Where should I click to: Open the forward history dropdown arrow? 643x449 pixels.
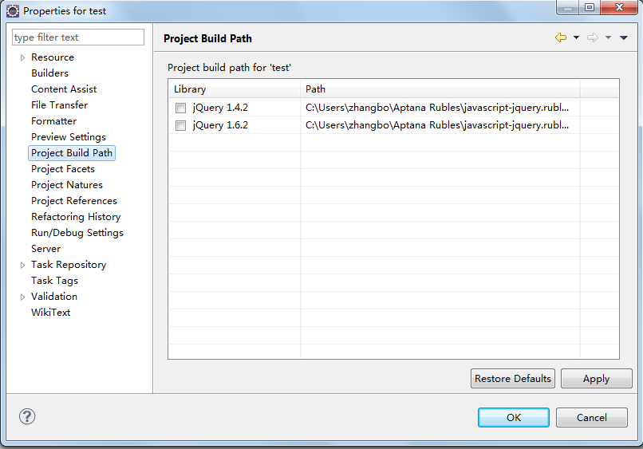[x=608, y=37]
